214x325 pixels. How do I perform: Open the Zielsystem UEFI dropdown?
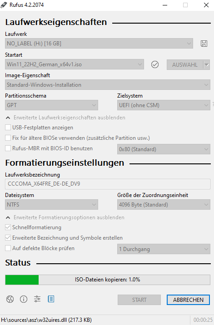(164, 105)
